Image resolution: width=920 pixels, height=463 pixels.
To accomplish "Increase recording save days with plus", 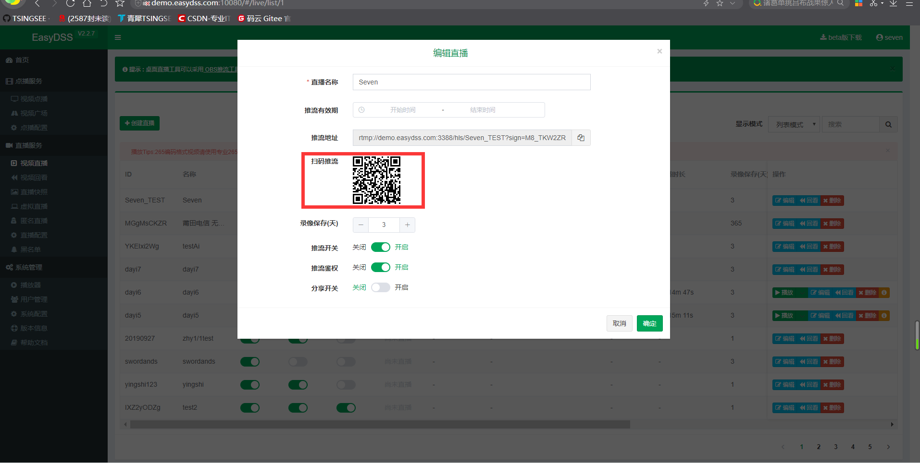I will tap(407, 225).
